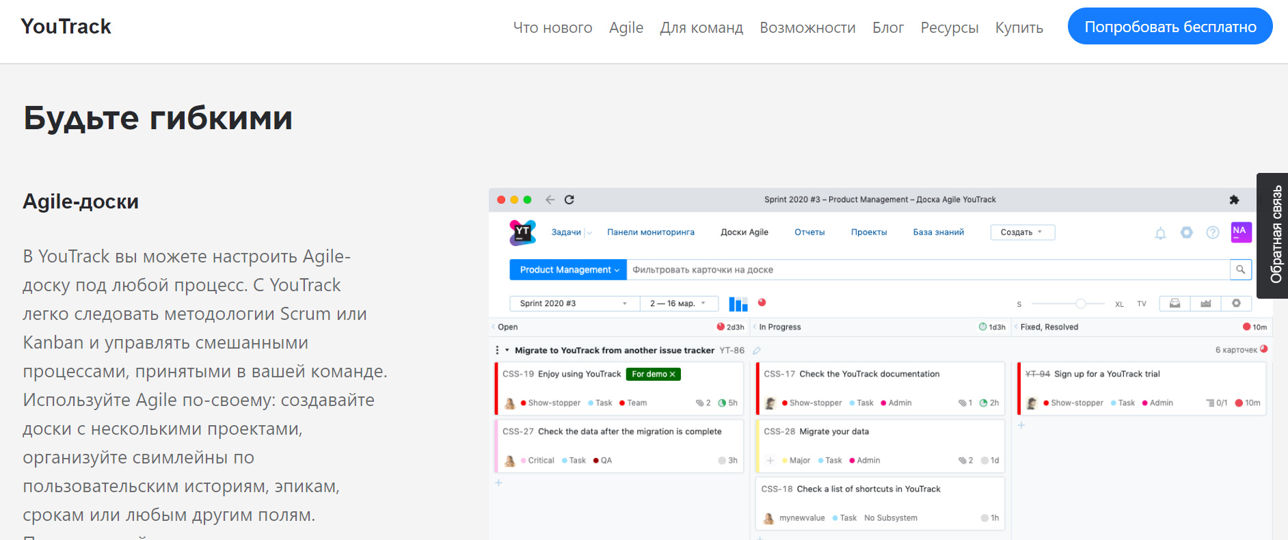Open the Что нового menu item
The width and height of the screenshot is (1288, 540).
[x=552, y=27]
